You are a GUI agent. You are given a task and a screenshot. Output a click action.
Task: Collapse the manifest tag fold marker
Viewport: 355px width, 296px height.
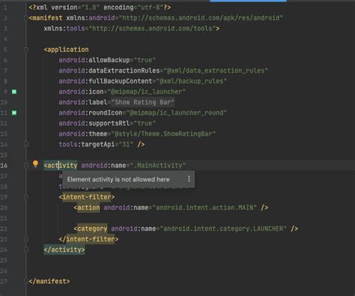tap(25, 18)
